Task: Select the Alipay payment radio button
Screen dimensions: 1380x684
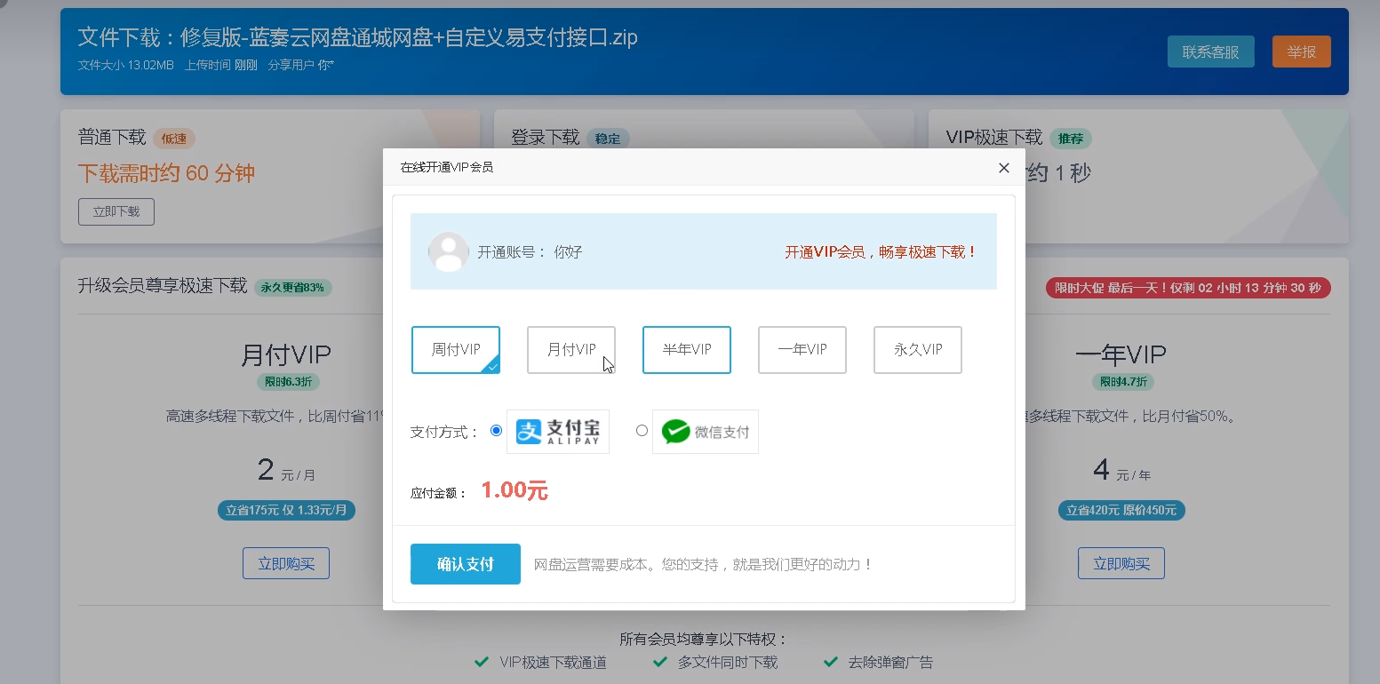Action: coord(496,431)
